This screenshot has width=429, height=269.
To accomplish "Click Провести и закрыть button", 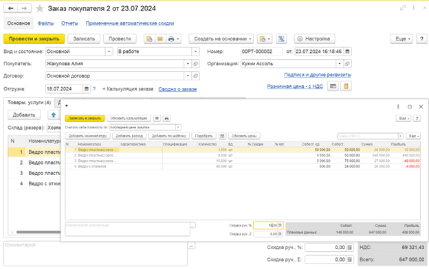I will 34,39.
